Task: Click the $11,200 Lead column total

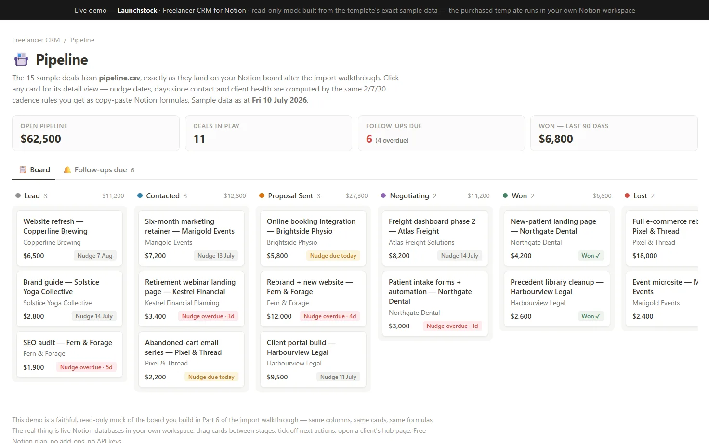Action: (x=113, y=196)
